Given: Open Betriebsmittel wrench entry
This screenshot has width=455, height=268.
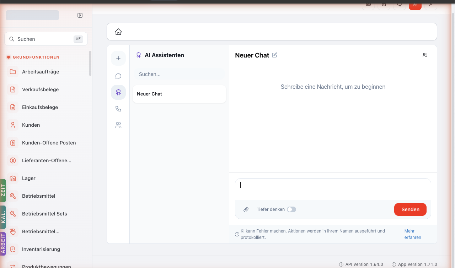Looking at the screenshot, I should pos(38,196).
